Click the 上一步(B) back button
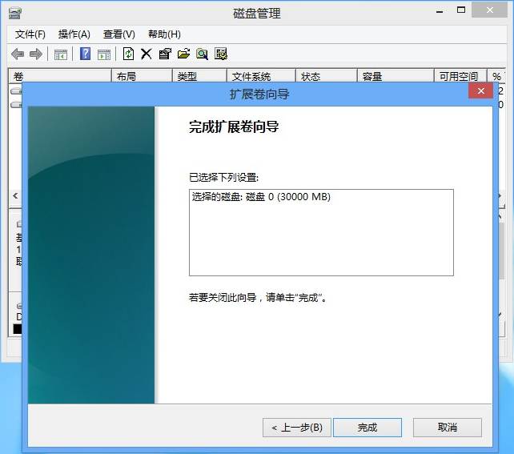 (297, 428)
